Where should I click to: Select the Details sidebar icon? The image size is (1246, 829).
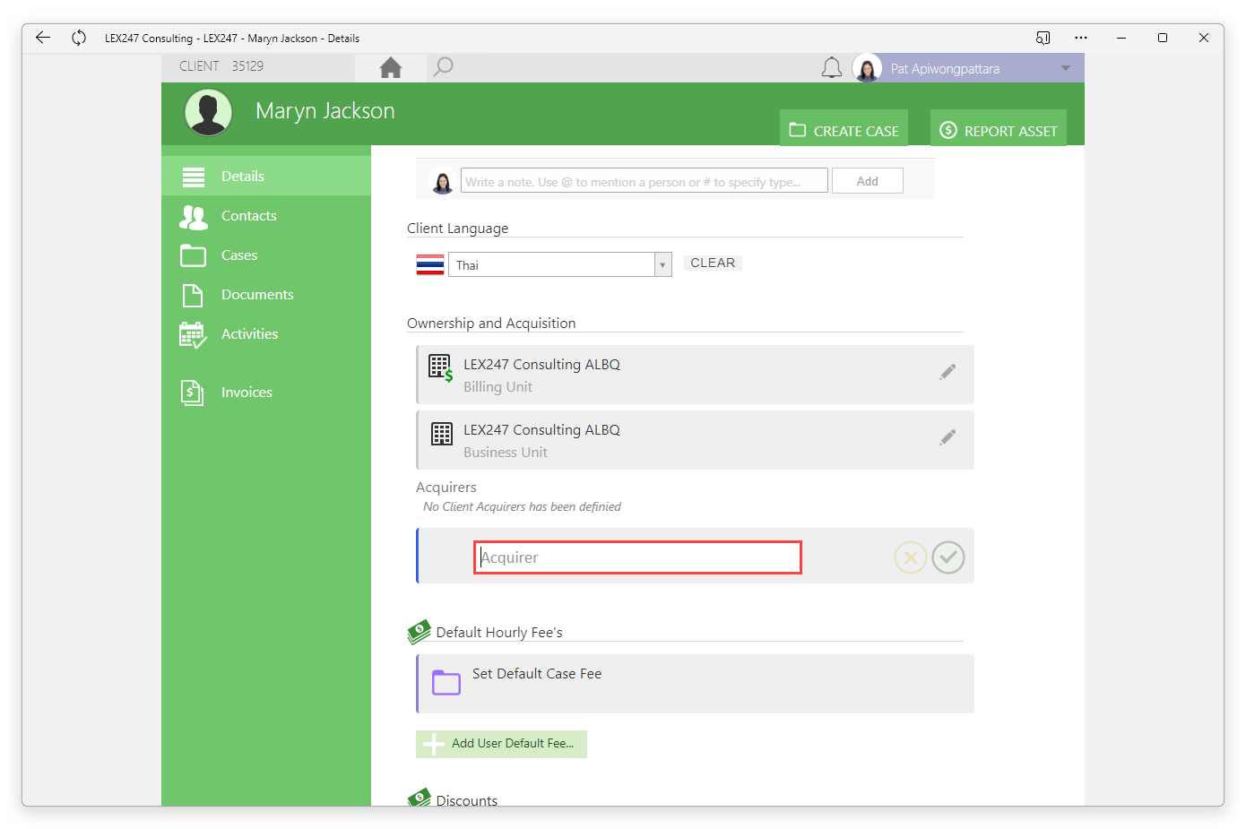tap(193, 177)
